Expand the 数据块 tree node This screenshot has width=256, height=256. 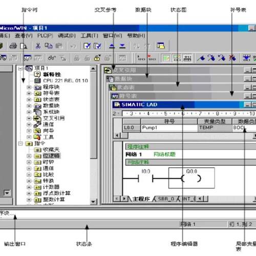(x=29, y=106)
